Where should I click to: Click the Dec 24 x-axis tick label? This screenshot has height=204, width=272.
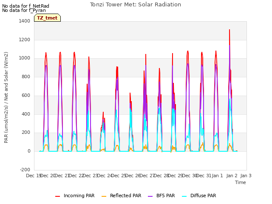click(x=105, y=176)
